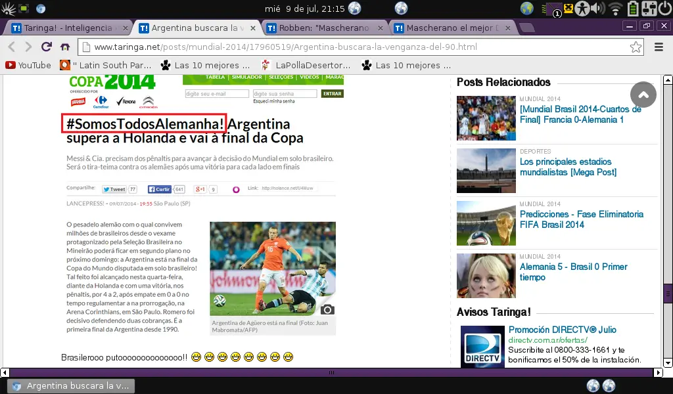Image resolution: width=673 pixels, height=394 pixels.
Task: Open Predicciones - Fase Eliminatoria post
Action: (x=581, y=219)
